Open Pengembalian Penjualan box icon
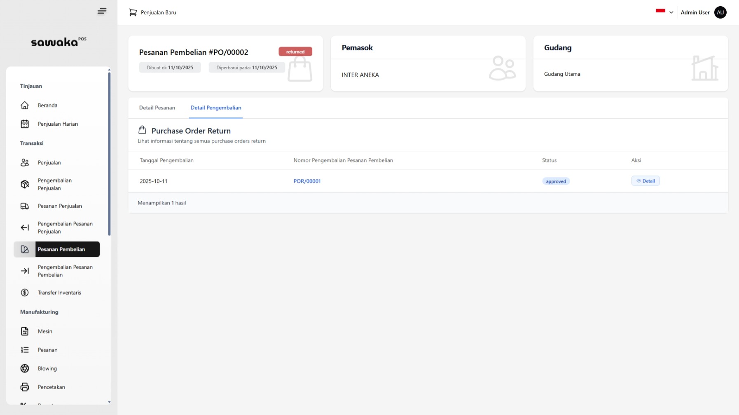This screenshot has height=415, width=739. click(x=25, y=184)
